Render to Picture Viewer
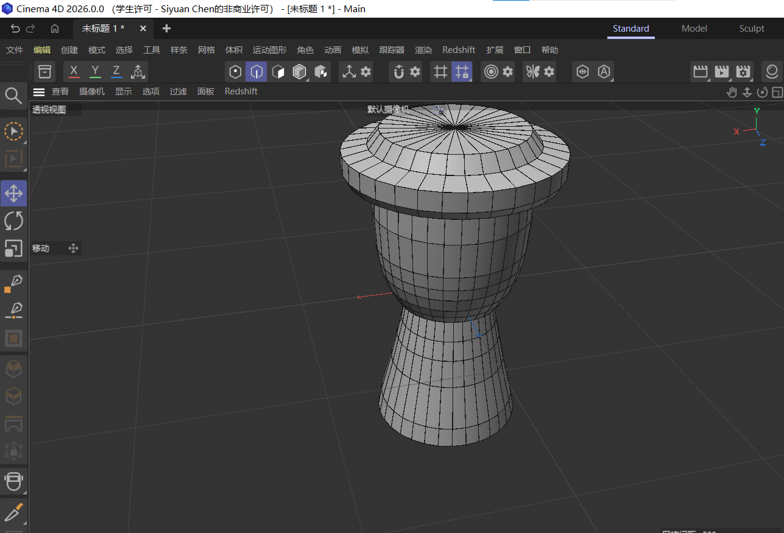The image size is (784, 533). (721, 71)
